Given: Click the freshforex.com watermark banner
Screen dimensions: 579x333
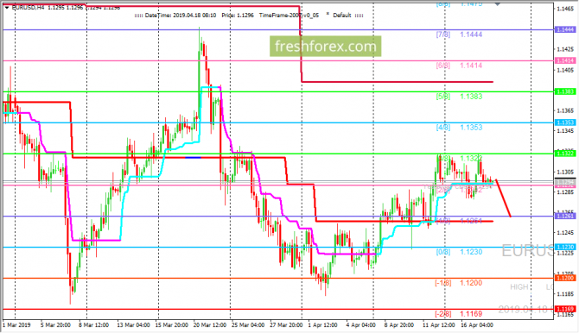Looking at the screenshot, I should (x=325, y=46).
